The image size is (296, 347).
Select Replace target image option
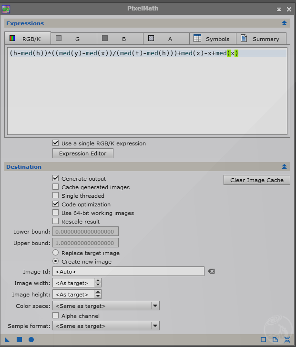[55, 253]
